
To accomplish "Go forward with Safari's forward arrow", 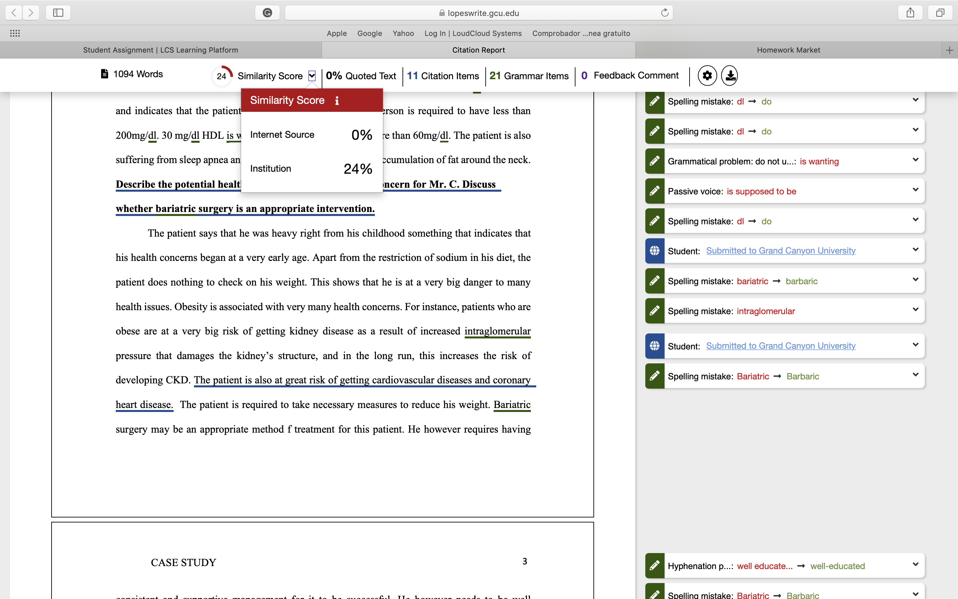I will (x=31, y=13).
